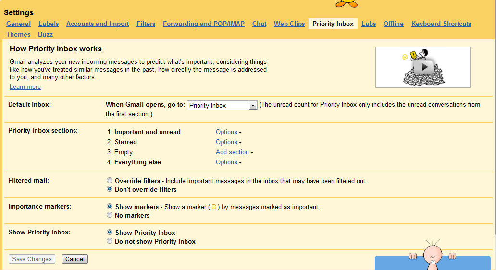Click the Starred section name
The width and height of the screenshot is (496, 270).
click(x=125, y=142)
